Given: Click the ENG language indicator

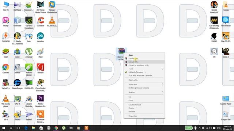Looking at the screenshot, I should [x=219, y=128].
